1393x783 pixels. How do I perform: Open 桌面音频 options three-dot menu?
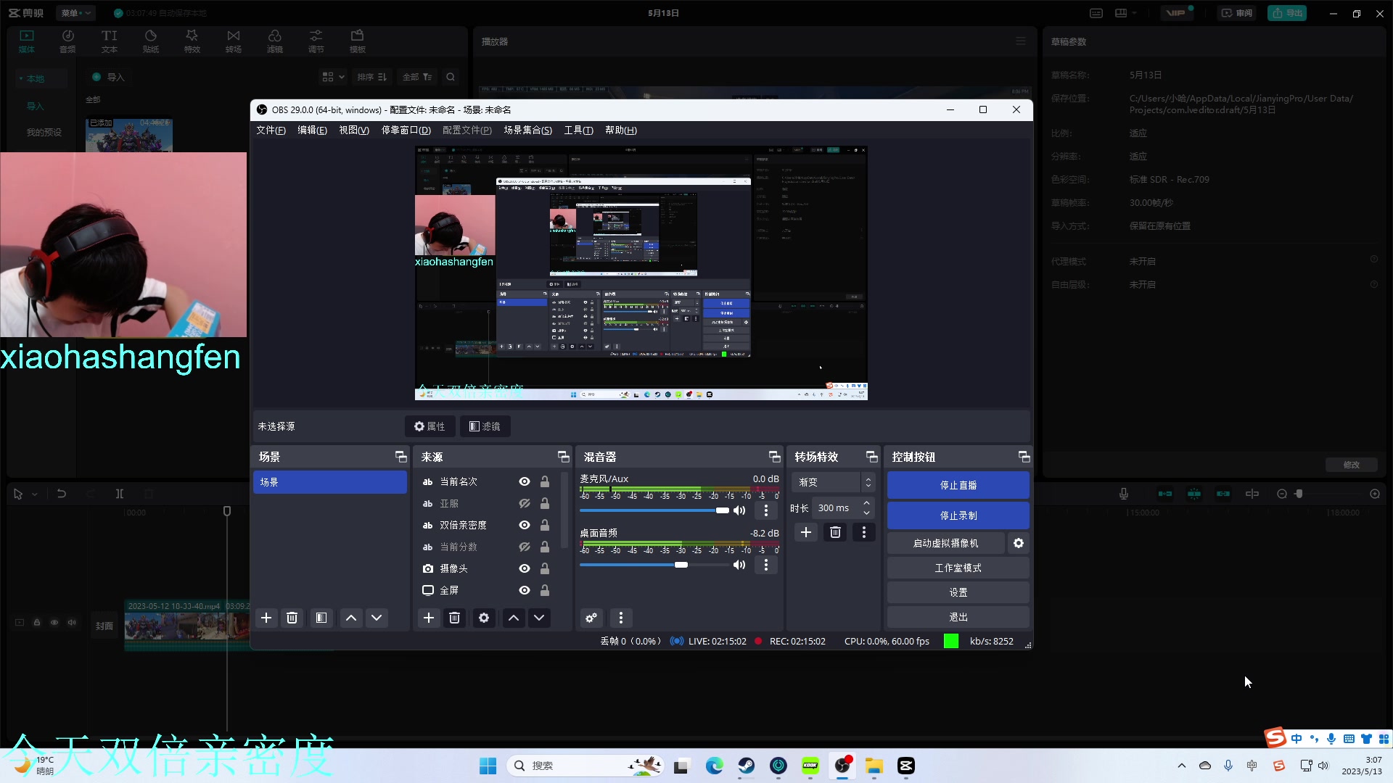click(x=766, y=565)
